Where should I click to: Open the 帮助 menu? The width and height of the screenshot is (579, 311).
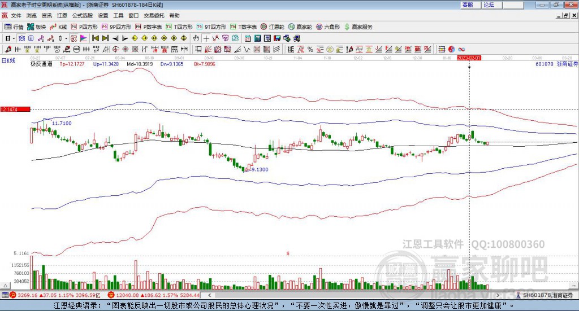click(x=174, y=15)
